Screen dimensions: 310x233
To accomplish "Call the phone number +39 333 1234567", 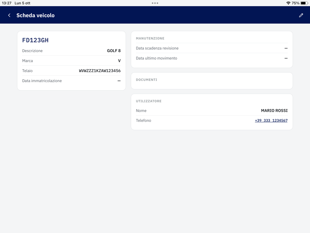I will click(x=271, y=120).
